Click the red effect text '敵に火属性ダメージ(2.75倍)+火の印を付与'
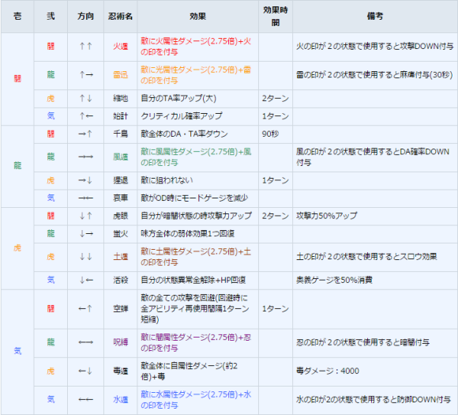Viewport: 458px width, 415px height. coord(196,47)
